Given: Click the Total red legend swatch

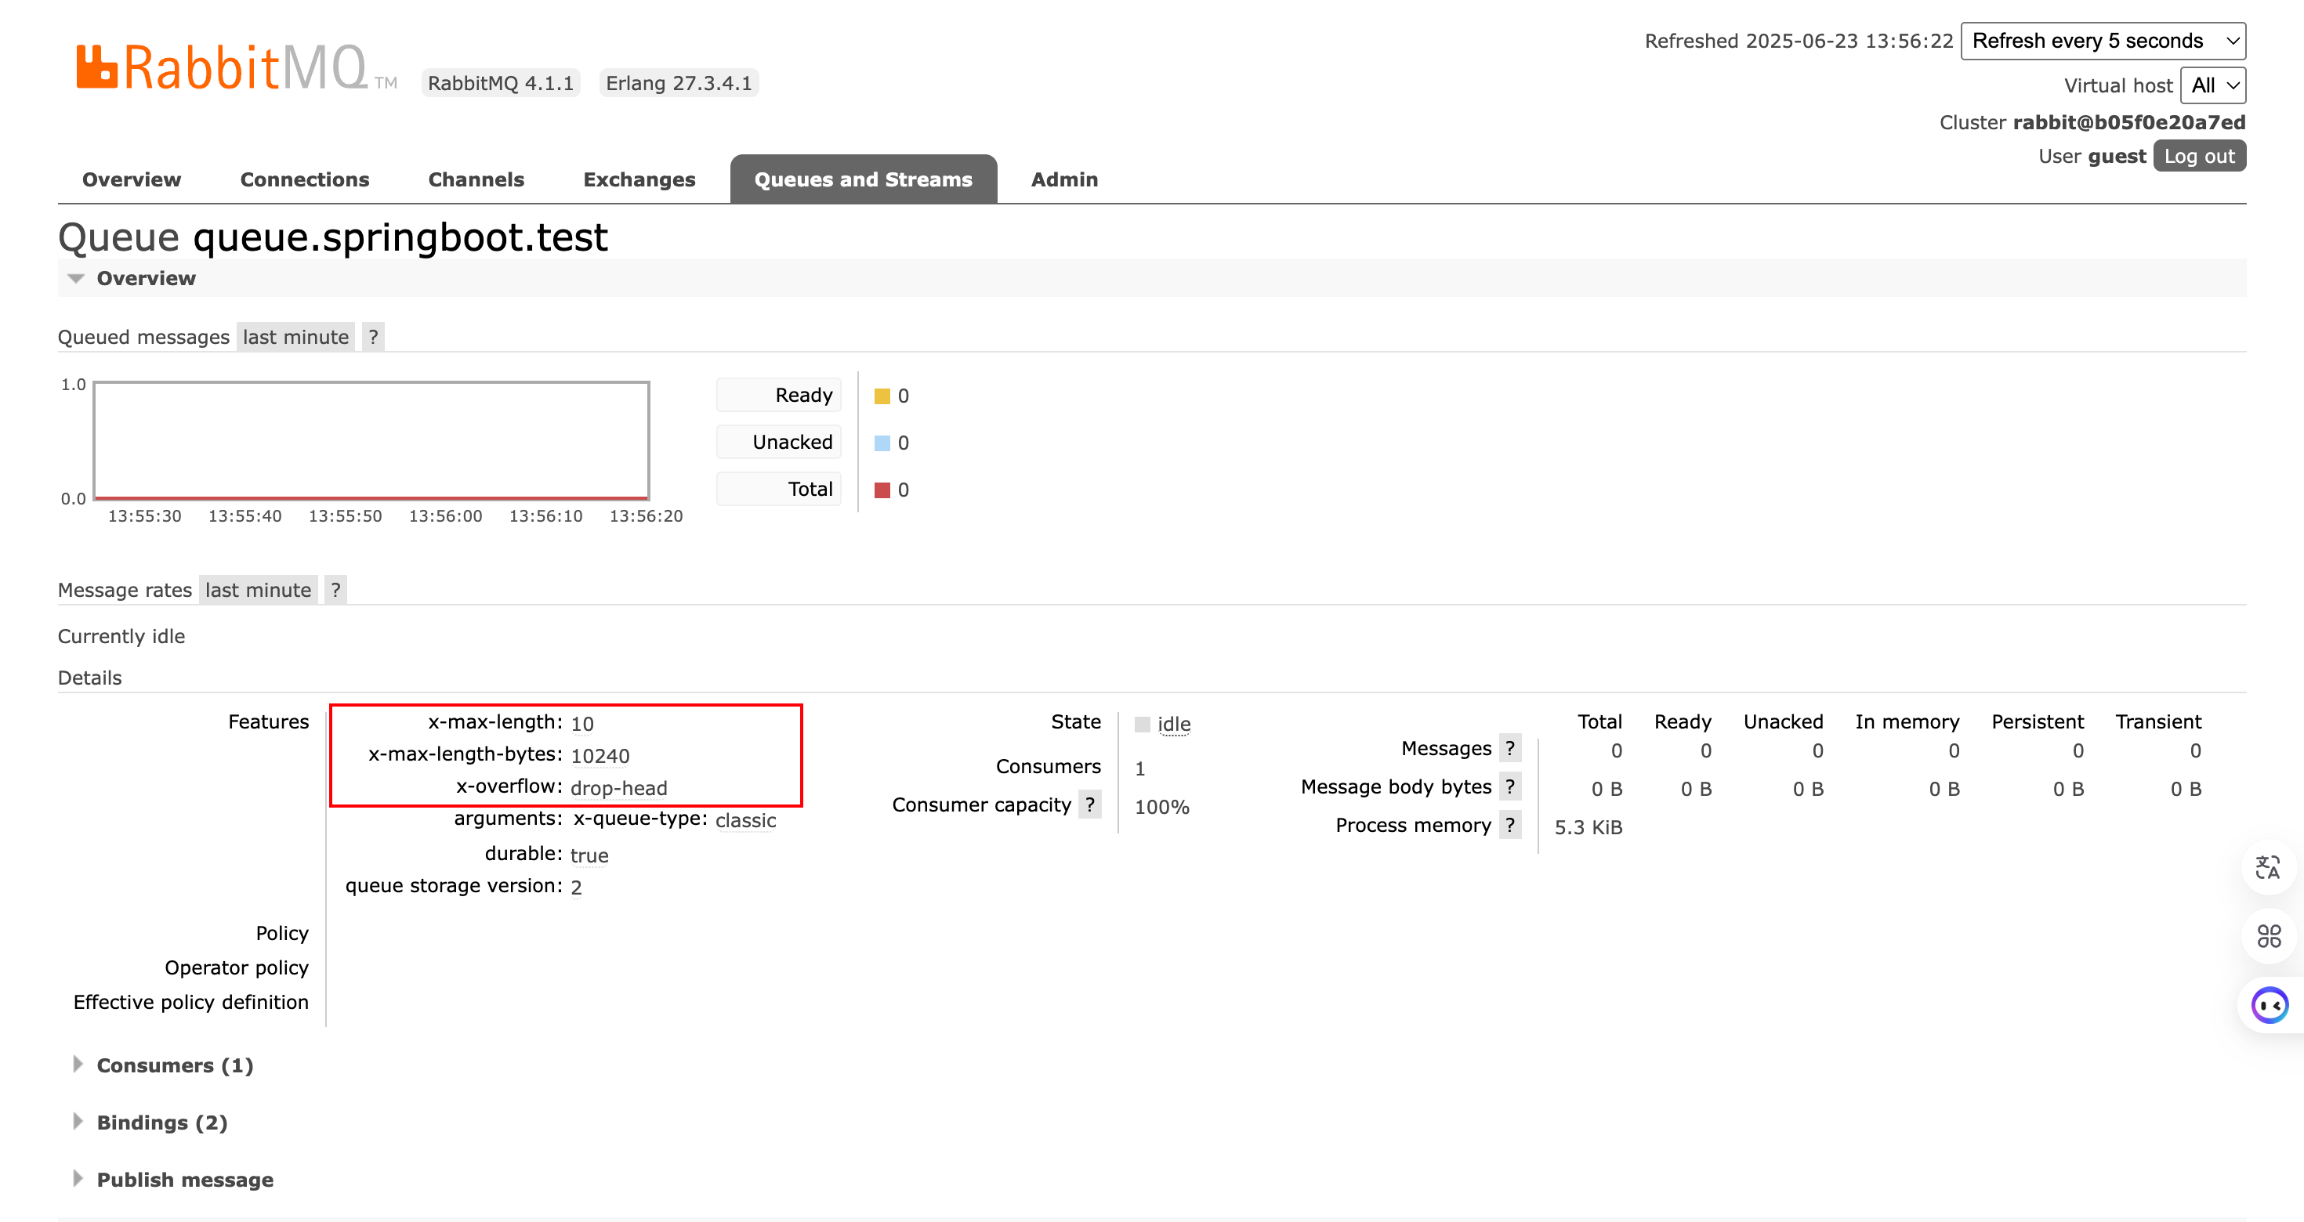Looking at the screenshot, I should pyautogui.click(x=882, y=490).
